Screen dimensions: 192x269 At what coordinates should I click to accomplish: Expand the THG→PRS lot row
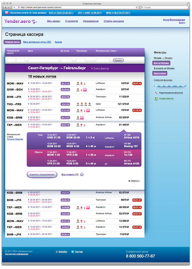[15, 104]
